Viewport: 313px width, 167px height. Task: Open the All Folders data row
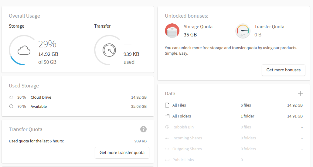tap(182, 116)
